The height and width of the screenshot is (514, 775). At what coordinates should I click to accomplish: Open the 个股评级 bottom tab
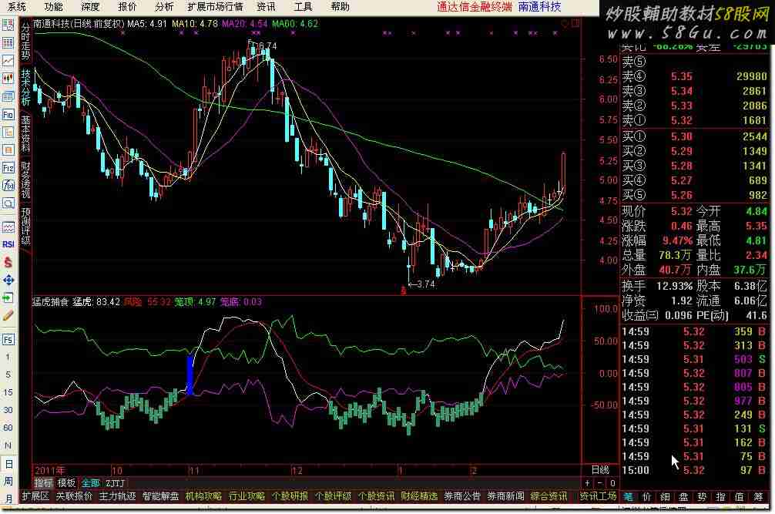[333, 496]
